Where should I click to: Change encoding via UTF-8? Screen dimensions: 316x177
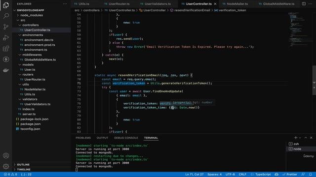click(230, 175)
